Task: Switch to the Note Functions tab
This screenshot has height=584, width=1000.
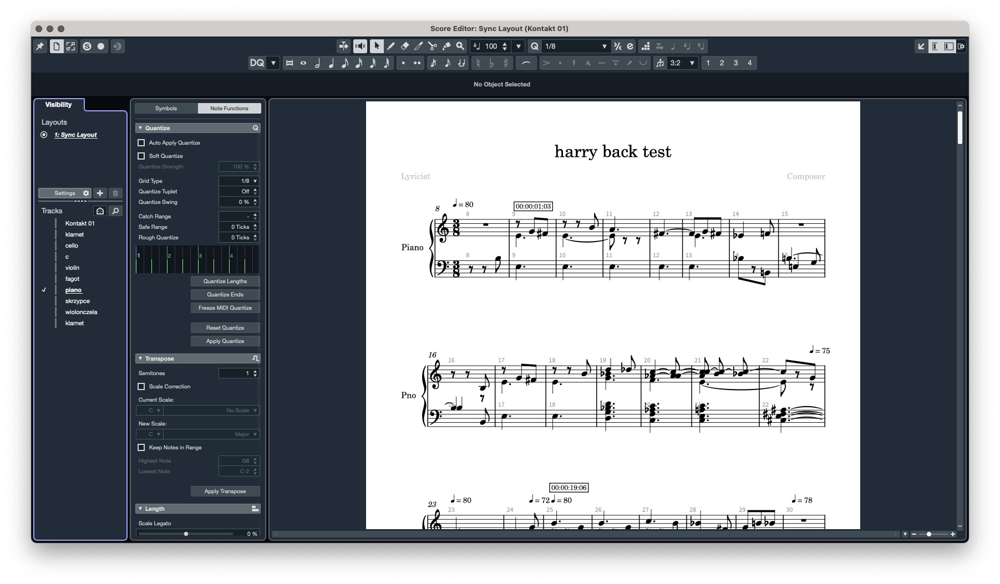Action: (229, 108)
